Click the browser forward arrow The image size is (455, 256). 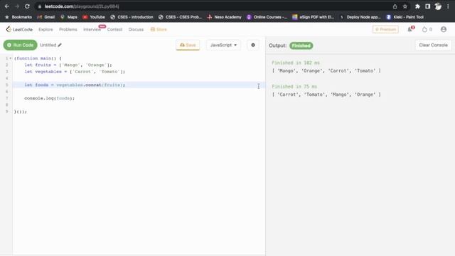coord(17,6)
